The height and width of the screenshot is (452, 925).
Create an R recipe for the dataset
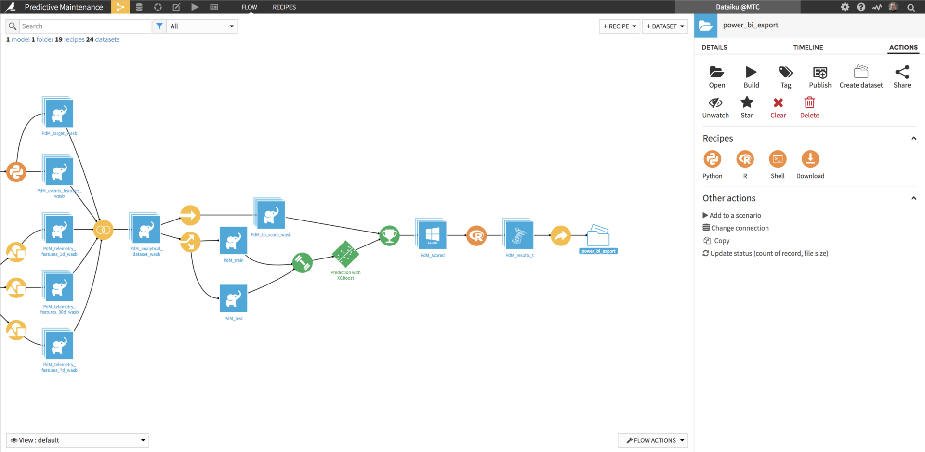[x=745, y=159]
